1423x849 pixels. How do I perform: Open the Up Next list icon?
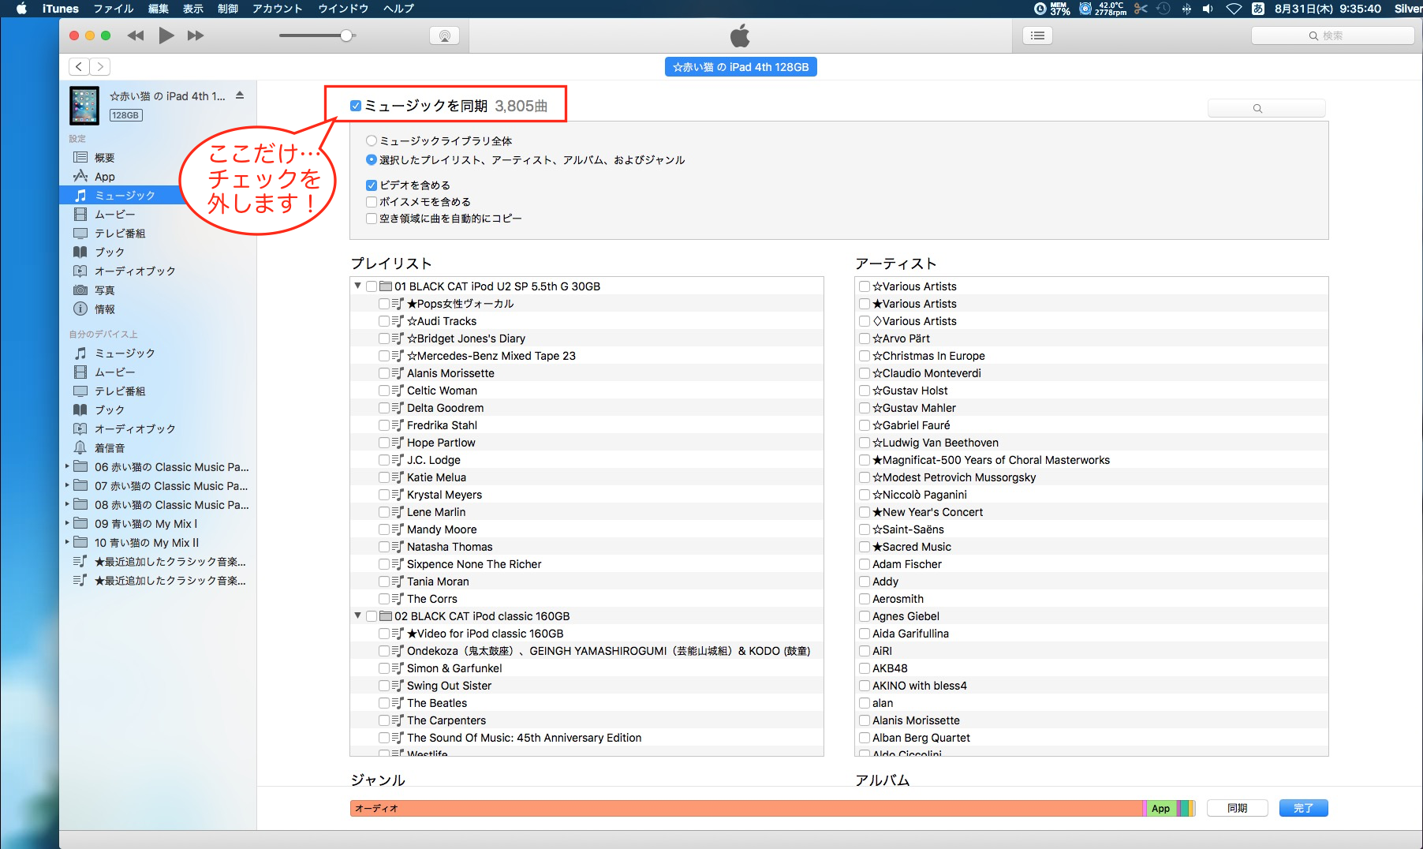[1037, 36]
